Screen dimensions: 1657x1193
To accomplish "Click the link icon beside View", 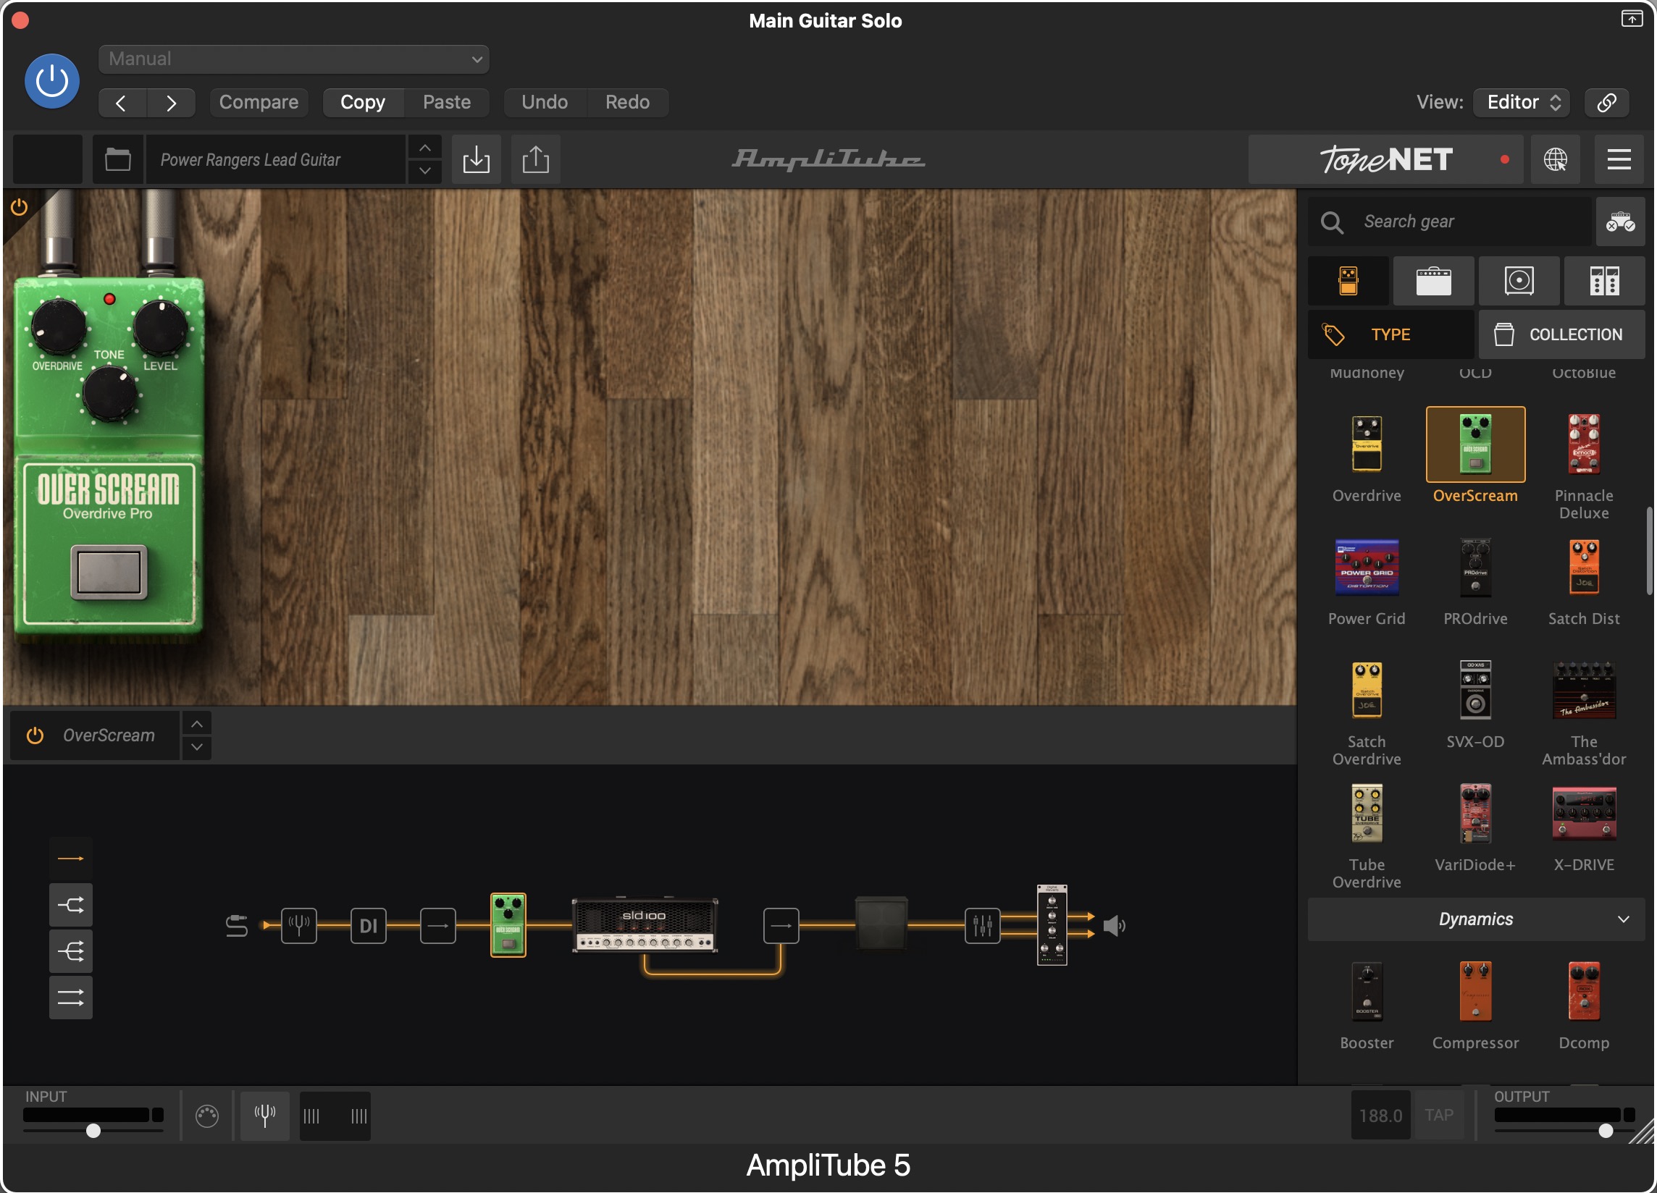I will [x=1606, y=102].
